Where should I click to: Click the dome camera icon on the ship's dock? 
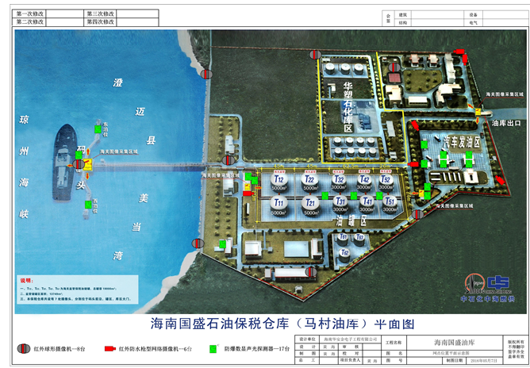click(x=79, y=165)
